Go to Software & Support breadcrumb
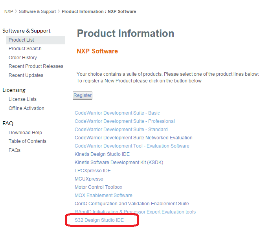 pyautogui.click(x=37, y=11)
